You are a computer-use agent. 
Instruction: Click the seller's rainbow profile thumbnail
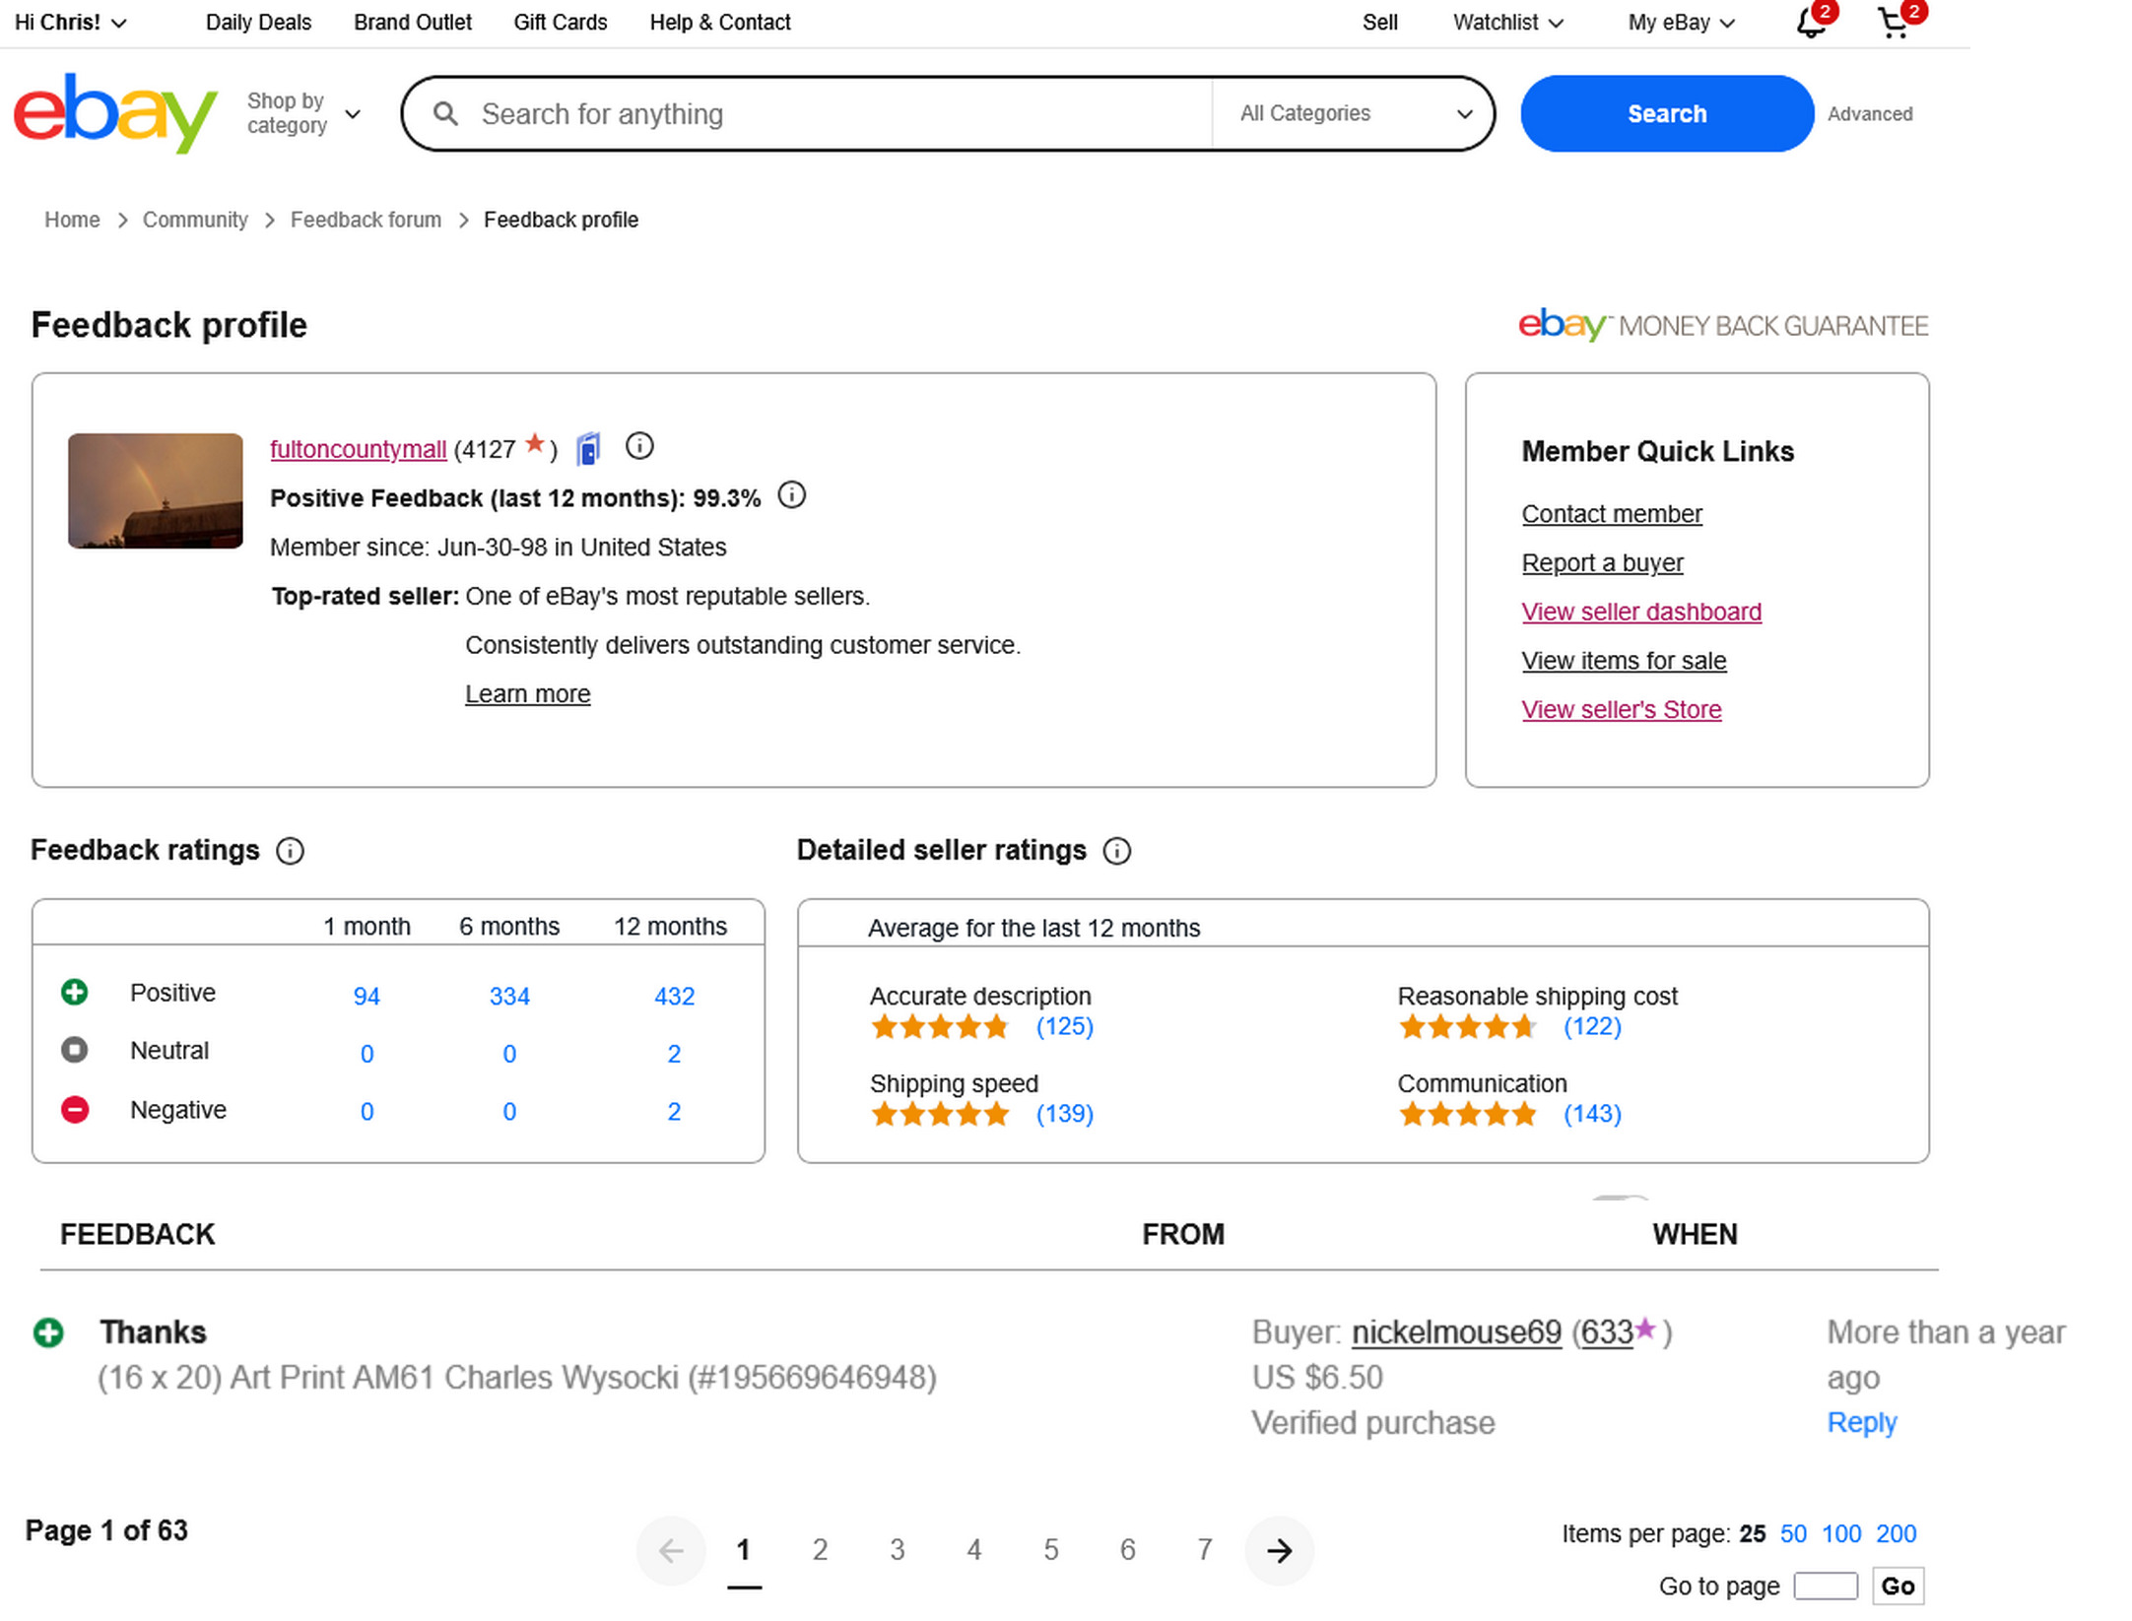click(156, 490)
